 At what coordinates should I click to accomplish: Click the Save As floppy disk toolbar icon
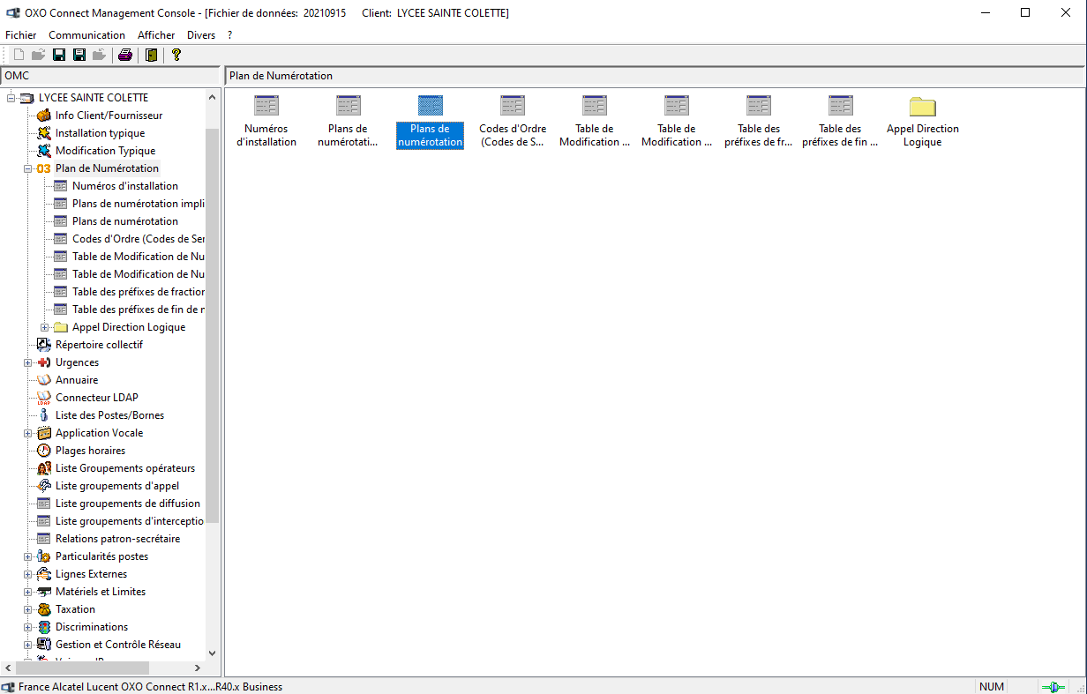click(x=79, y=56)
